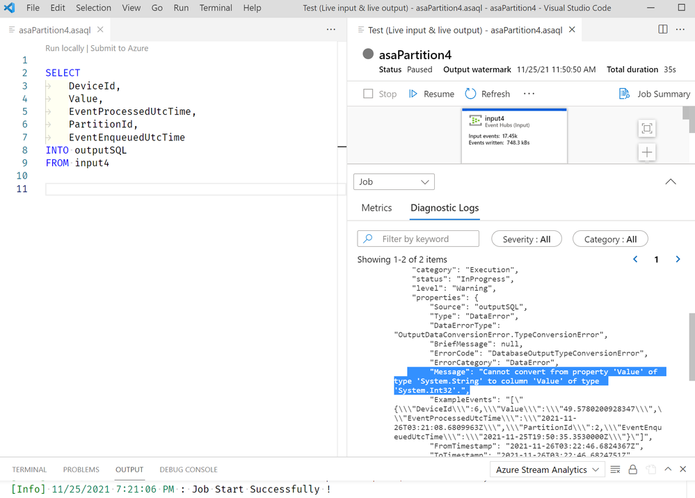Open the File menu

[x=33, y=8]
